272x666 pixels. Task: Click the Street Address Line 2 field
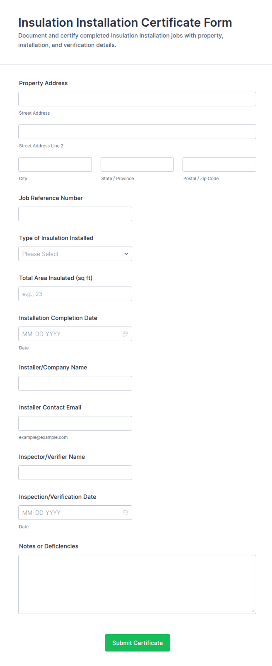137,131
